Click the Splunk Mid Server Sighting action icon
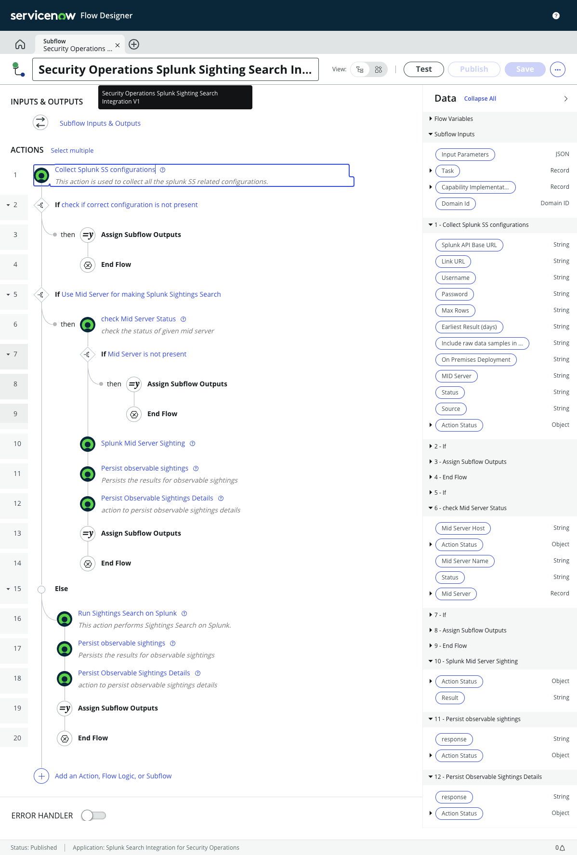Viewport: 577px width, 855px height. [x=88, y=444]
